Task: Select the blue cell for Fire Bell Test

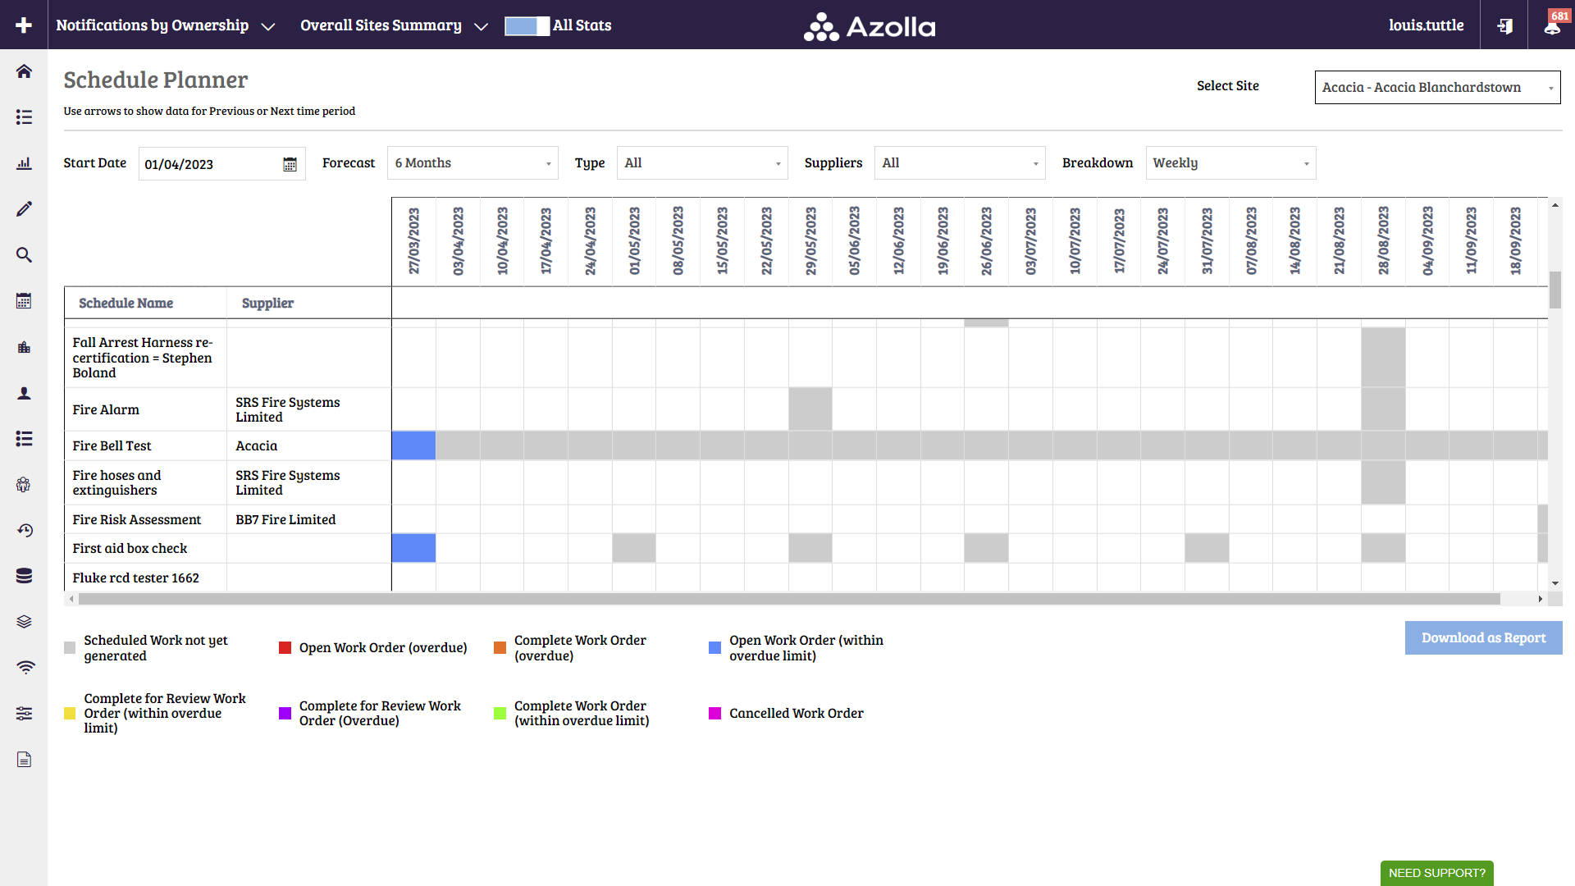Action: pyautogui.click(x=413, y=445)
